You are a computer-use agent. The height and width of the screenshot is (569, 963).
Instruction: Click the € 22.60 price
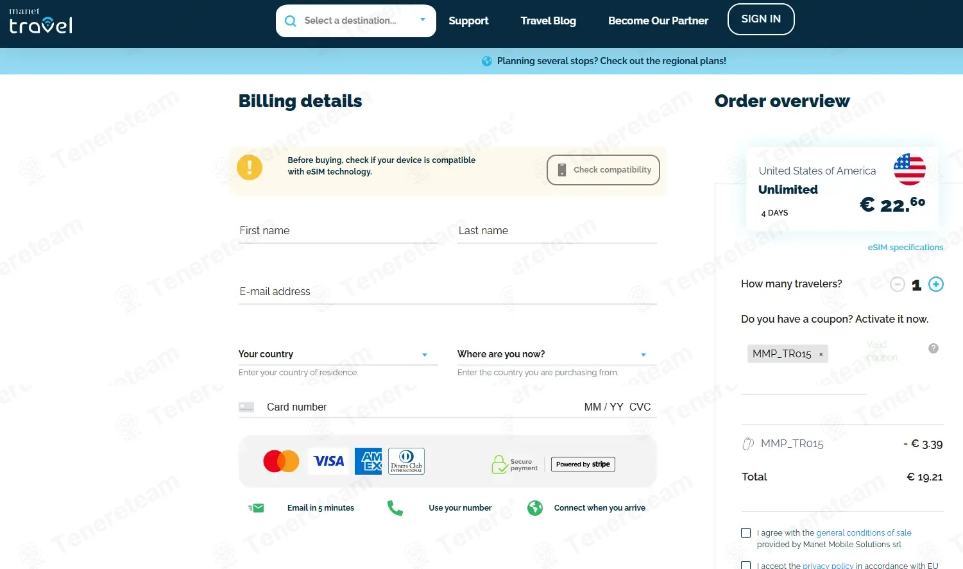click(892, 204)
